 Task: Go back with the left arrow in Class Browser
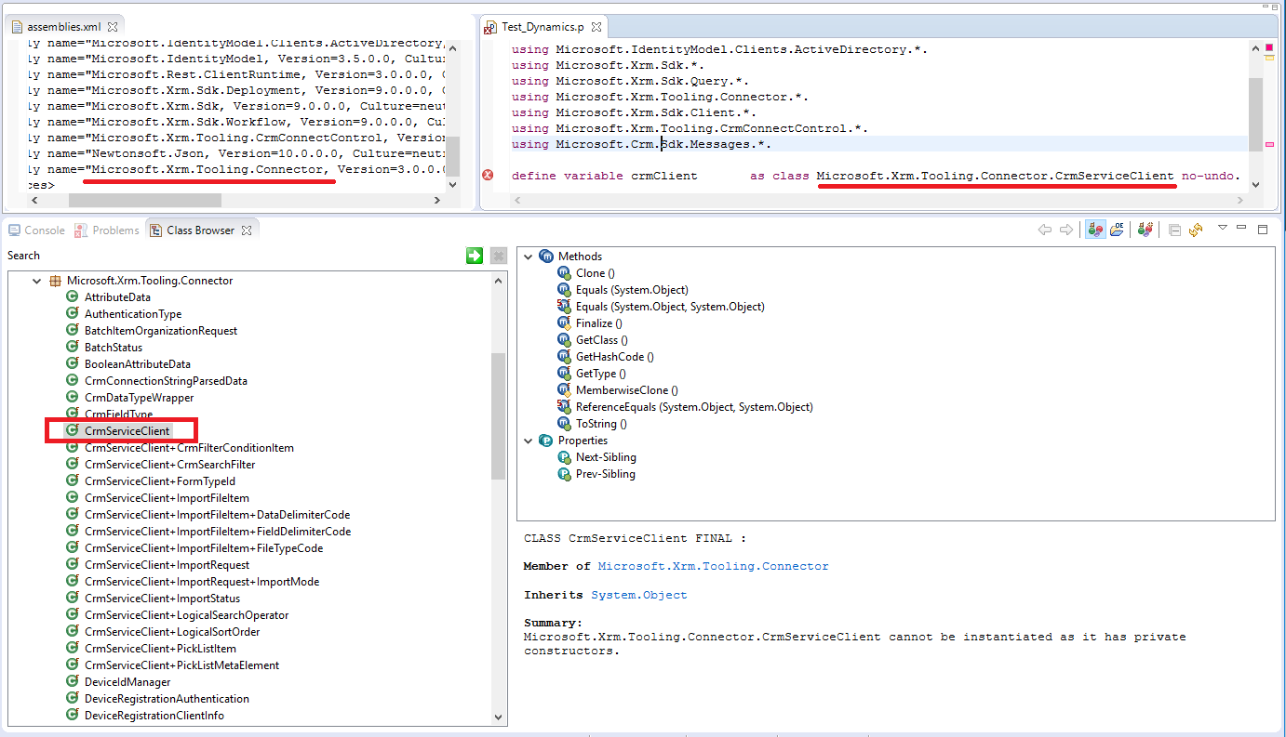pyautogui.click(x=1045, y=230)
